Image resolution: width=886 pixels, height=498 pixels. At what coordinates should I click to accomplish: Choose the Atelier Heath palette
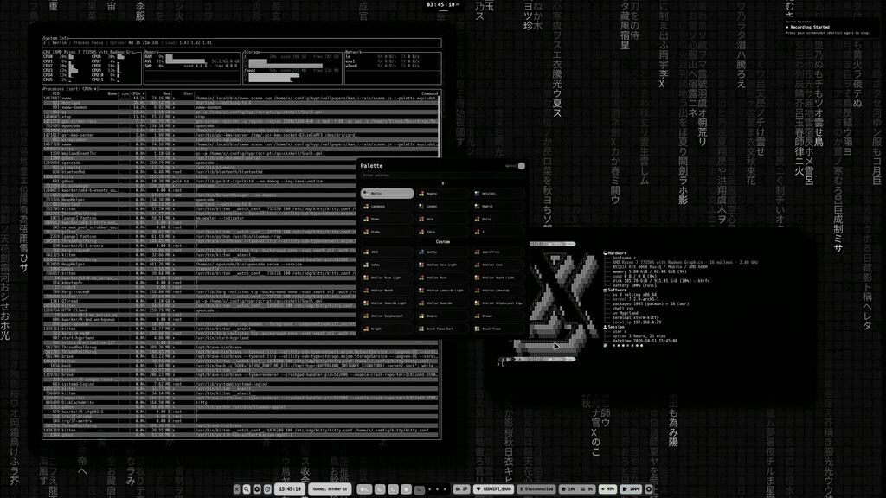tap(387, 290)
